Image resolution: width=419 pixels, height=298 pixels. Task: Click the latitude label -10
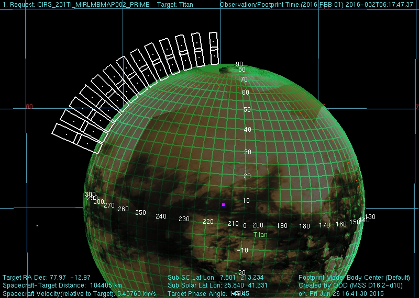(242, 250)
